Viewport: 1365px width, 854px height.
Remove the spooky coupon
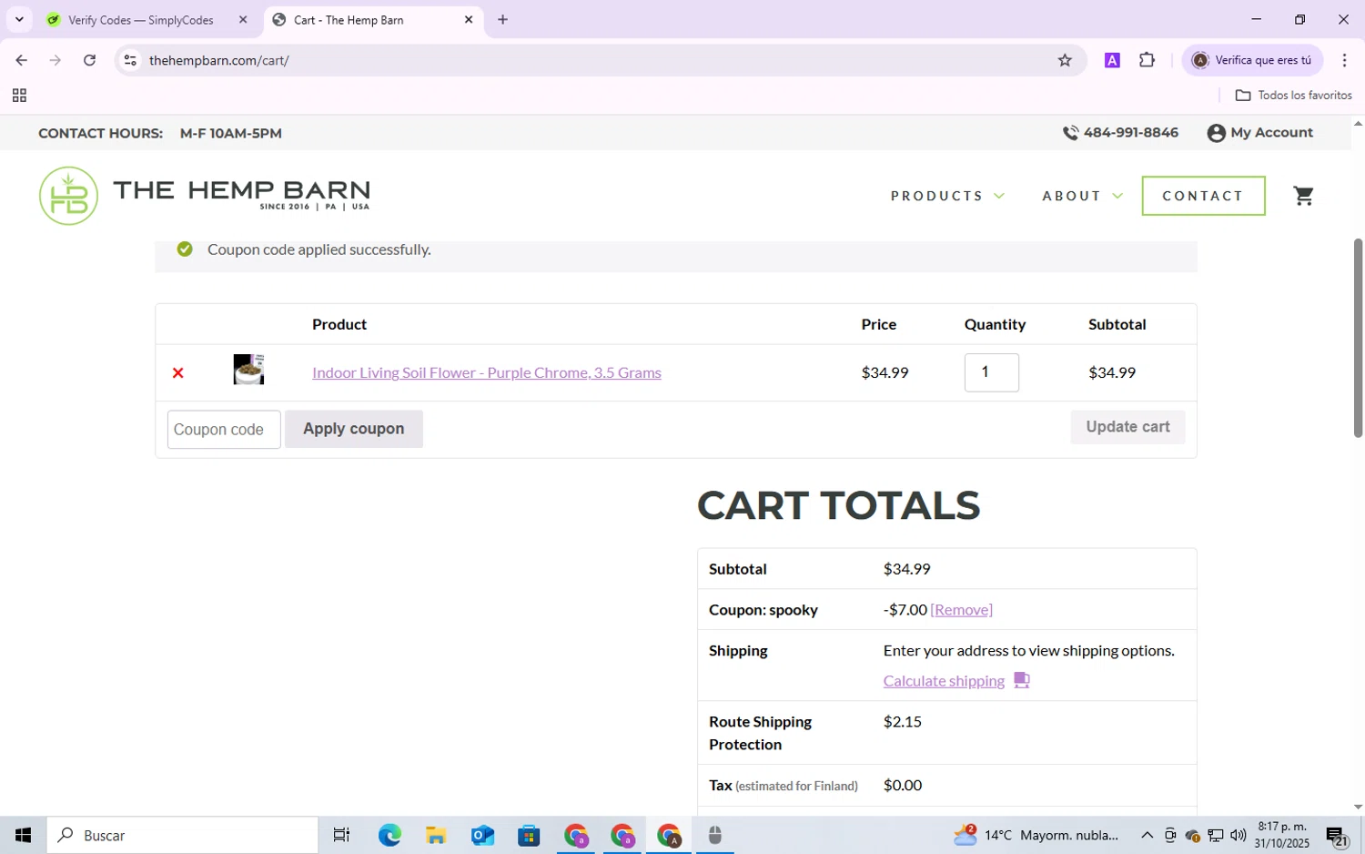(x=961, y=609)
